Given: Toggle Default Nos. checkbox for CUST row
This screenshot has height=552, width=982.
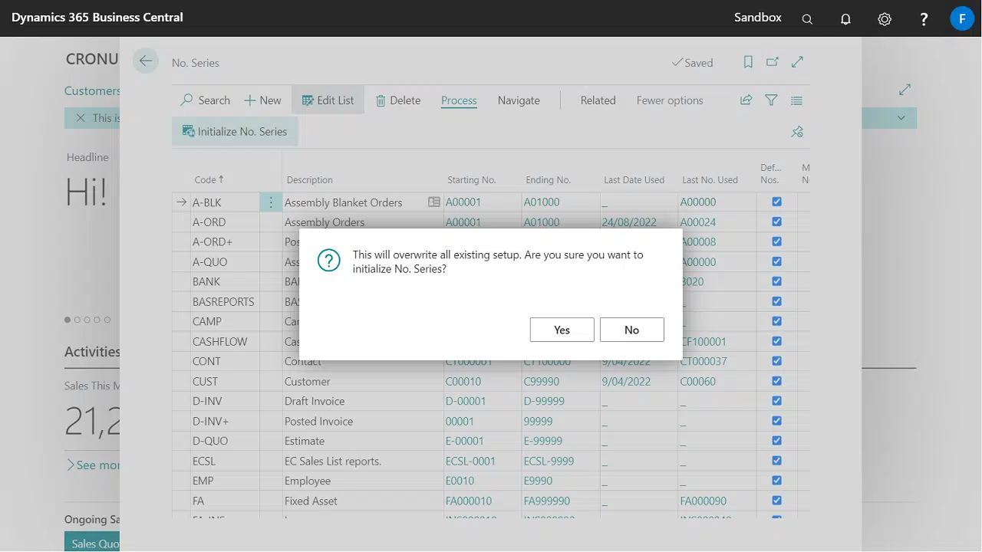Looking at the screenshot, I should (x=776, y=381).
